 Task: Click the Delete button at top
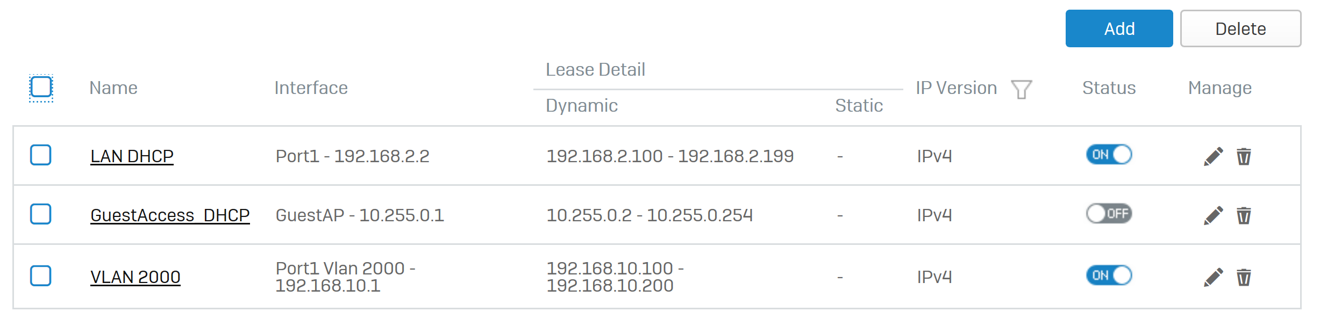tap(1240, 28)
